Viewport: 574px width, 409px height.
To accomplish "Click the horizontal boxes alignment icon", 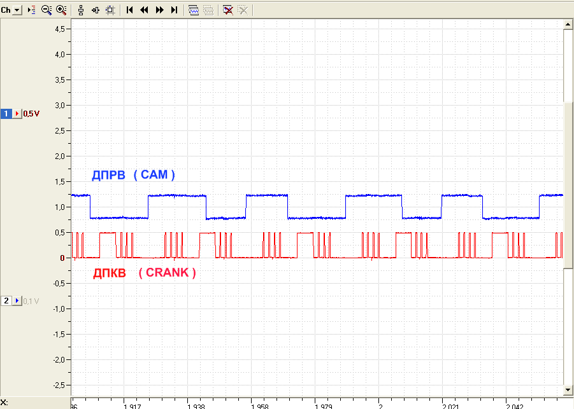I will pyautogui.click(x=96, y=10).
